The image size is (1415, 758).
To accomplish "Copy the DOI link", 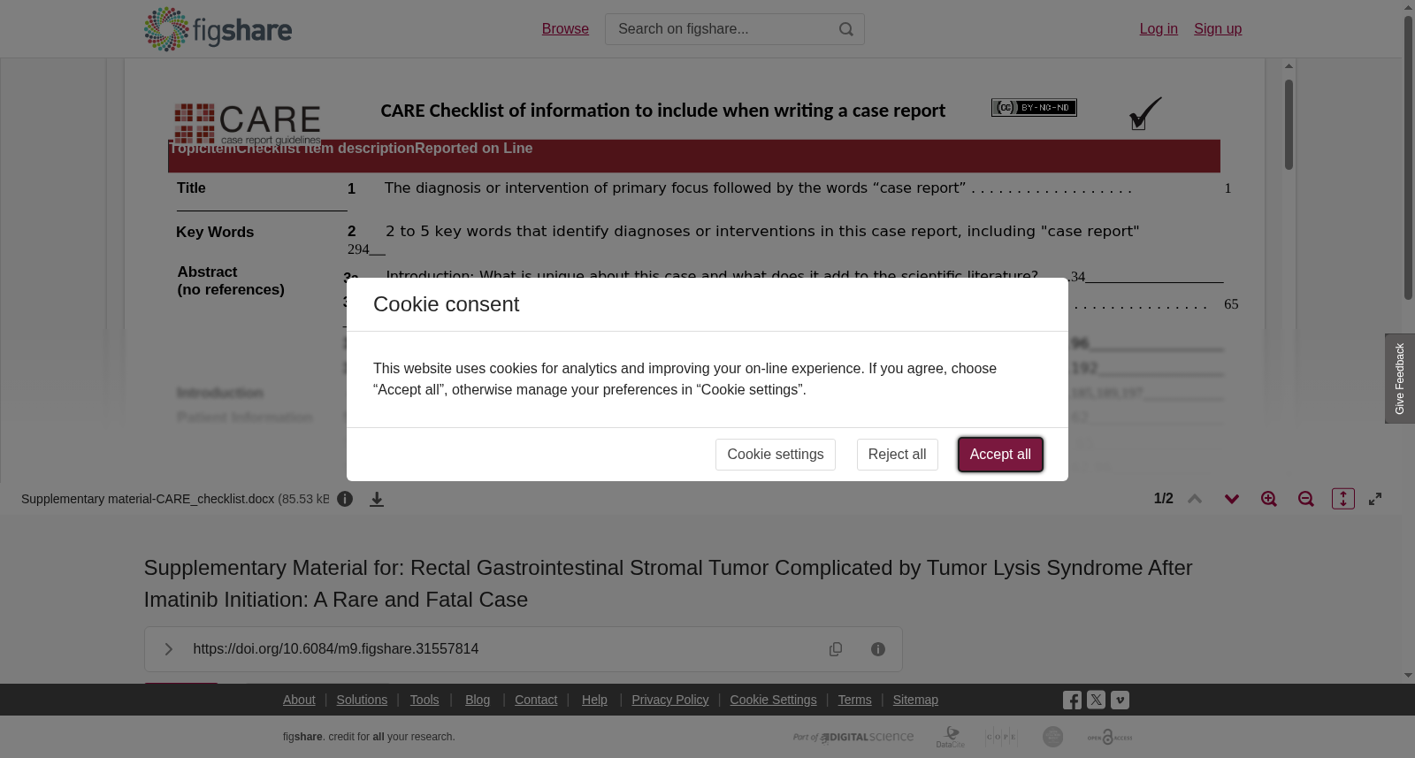I will (x=836, y=649).
